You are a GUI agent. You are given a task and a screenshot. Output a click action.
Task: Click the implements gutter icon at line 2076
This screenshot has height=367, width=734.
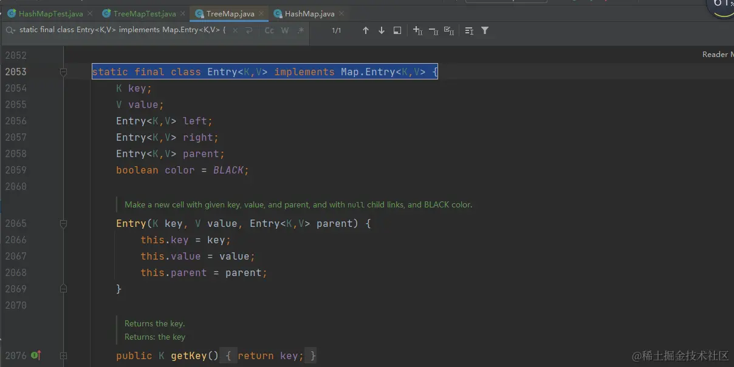pyautogui.click(x=36, y=355)
